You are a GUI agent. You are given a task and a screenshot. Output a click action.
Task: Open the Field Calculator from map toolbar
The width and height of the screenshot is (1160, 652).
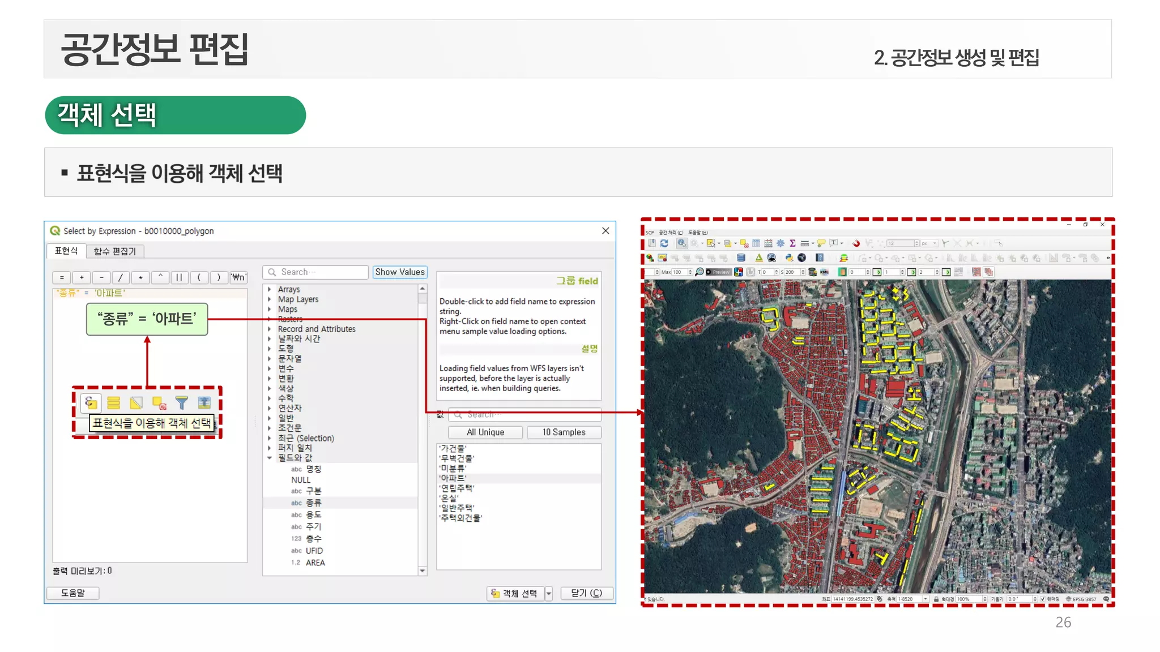tap(768, 243)
